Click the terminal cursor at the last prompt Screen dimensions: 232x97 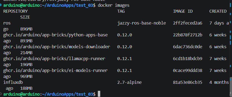(99, 94)
